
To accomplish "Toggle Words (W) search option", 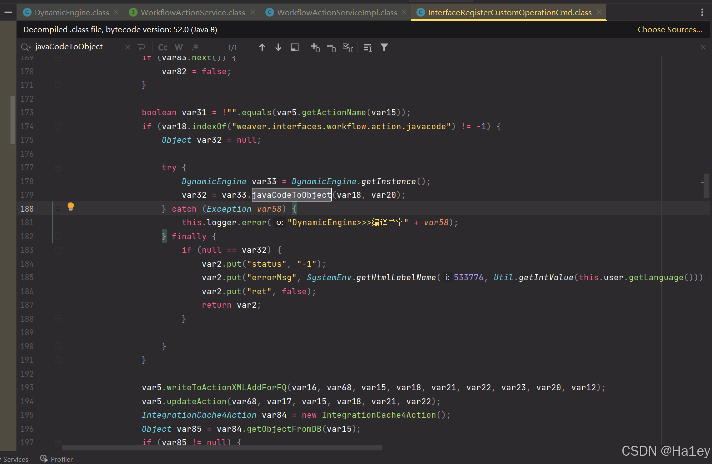I will 179,47.
